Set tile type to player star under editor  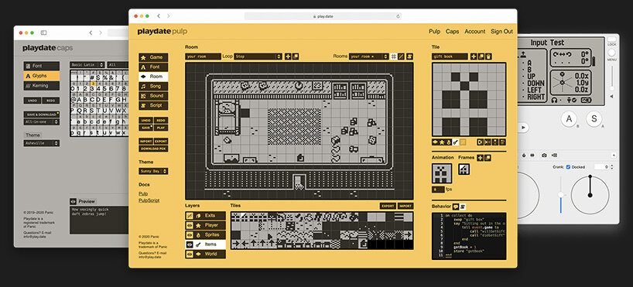pos(442,142)
